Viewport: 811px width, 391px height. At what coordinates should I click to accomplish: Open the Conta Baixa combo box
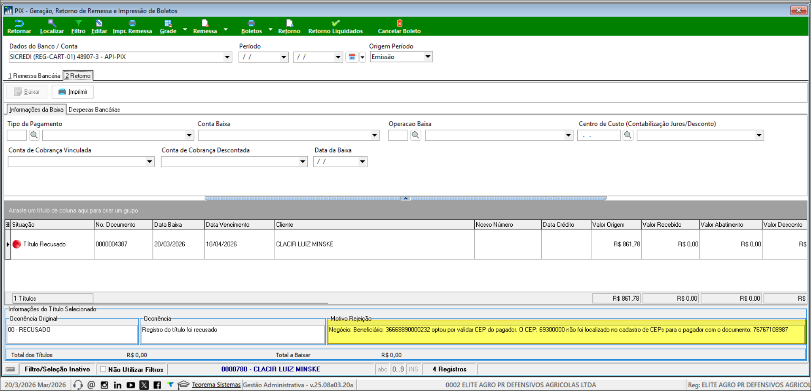point(374,135)
